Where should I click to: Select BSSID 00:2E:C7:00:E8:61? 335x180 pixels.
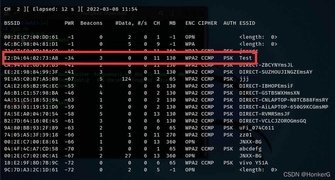[x=31, y=142]
